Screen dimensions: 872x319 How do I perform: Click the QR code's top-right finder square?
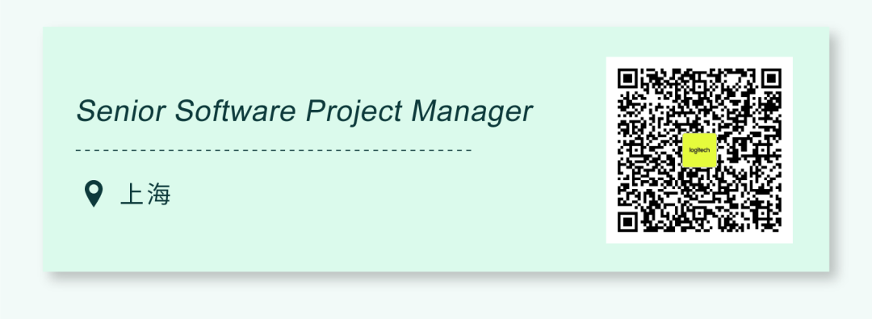coord(771,78)
